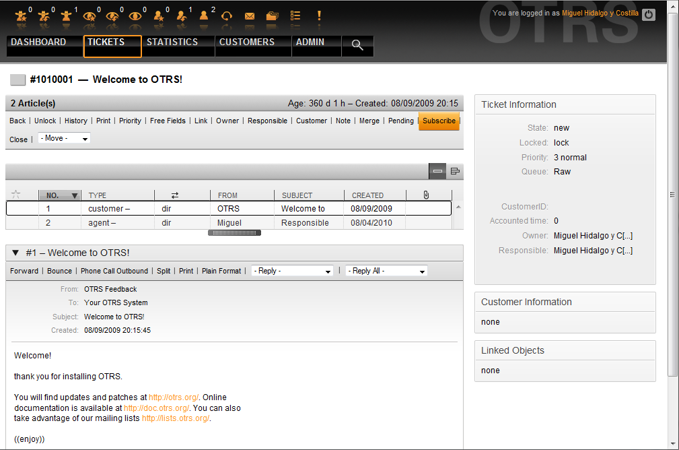Open the Customers menu

(247, 42)
